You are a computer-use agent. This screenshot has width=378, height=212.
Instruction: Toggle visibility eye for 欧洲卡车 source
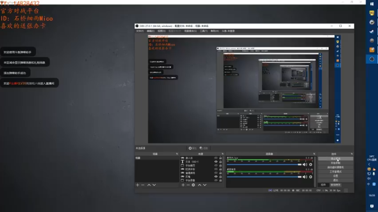point(216,169)
